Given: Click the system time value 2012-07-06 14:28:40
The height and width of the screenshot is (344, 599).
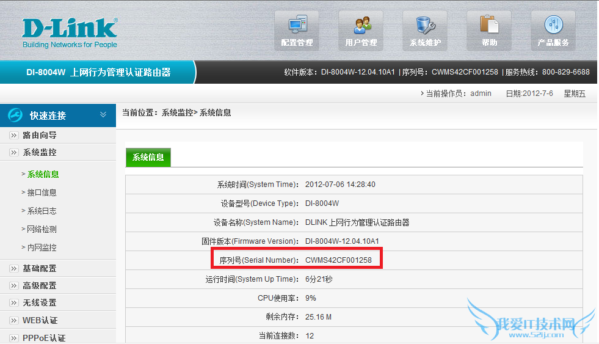Looking at the screenshot, I should [340, 185].
